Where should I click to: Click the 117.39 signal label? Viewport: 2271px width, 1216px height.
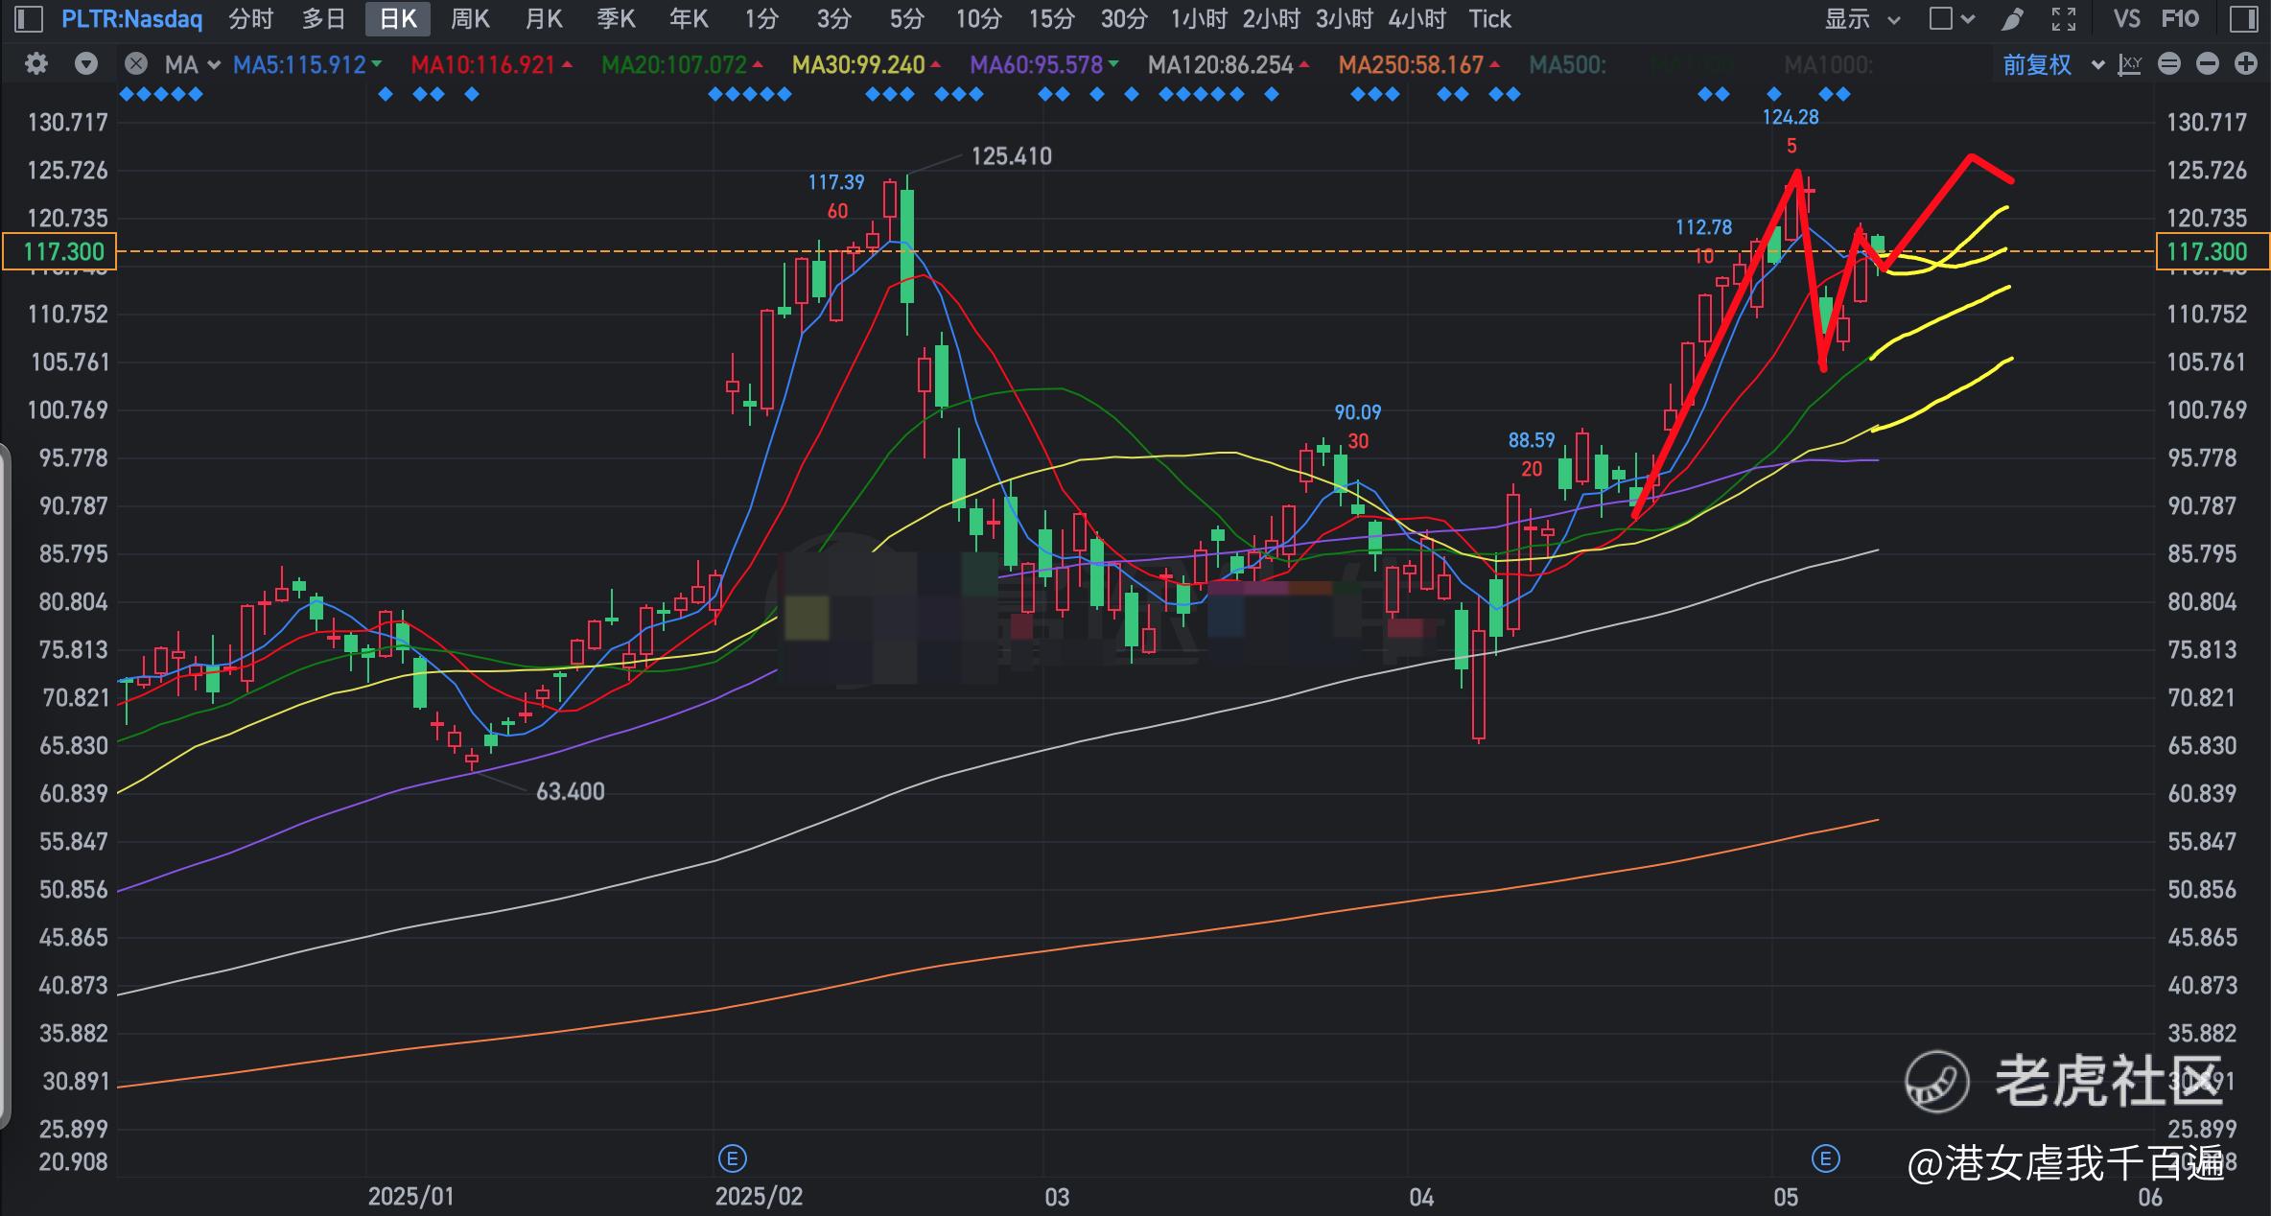(836, 182)
